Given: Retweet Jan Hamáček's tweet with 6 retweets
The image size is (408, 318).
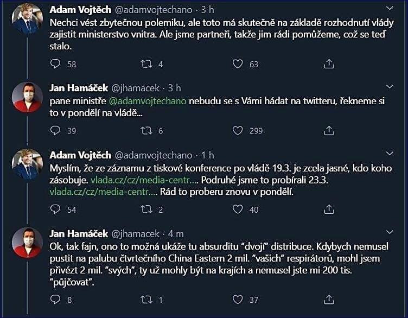Looking at the screenshot, I should click(x=146, y=131).
